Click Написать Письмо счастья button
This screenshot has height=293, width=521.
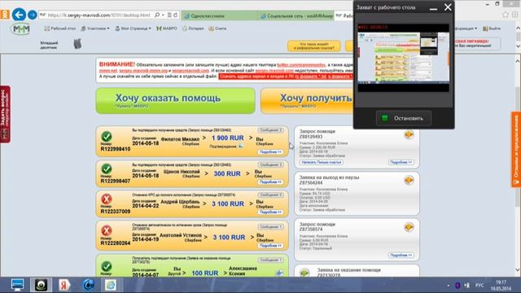pos(321,163)
